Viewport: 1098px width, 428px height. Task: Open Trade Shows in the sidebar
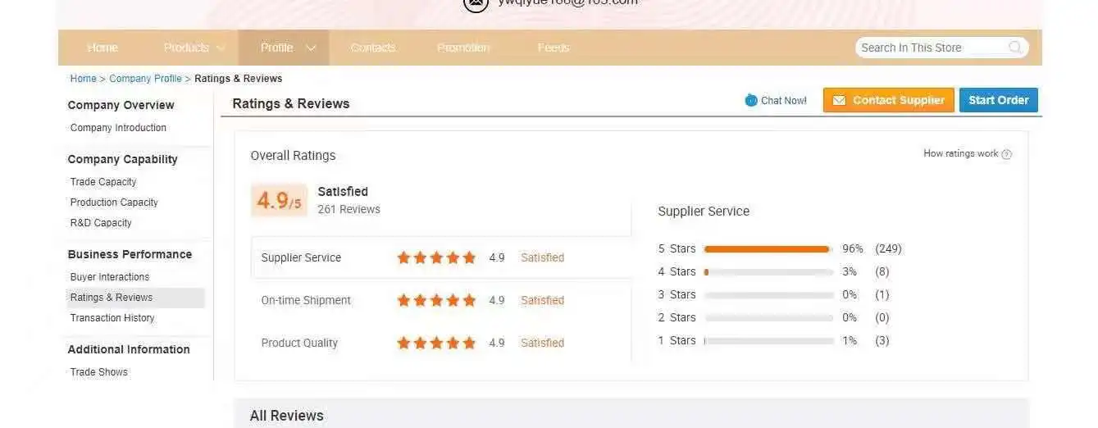click(99, 372)
